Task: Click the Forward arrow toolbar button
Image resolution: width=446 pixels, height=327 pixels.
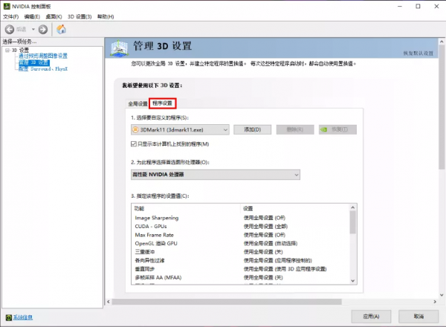Action: coord(43,29)
